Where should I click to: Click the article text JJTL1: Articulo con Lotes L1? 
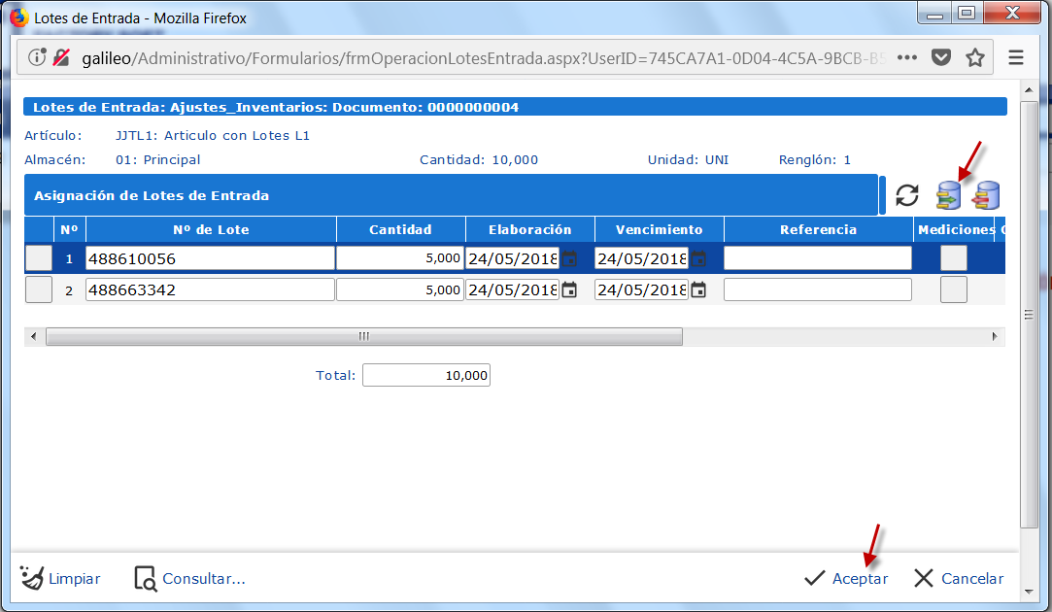coord(213,136)
